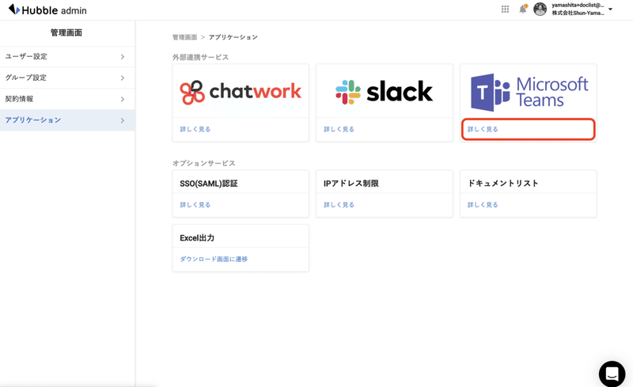
Task: Click the オプションサービス section heading
Action: pos(203,163)
